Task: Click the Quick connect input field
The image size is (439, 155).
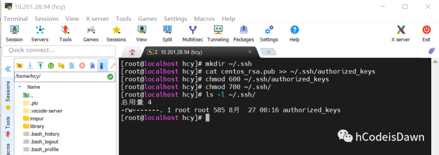Action: coord(59,51)
